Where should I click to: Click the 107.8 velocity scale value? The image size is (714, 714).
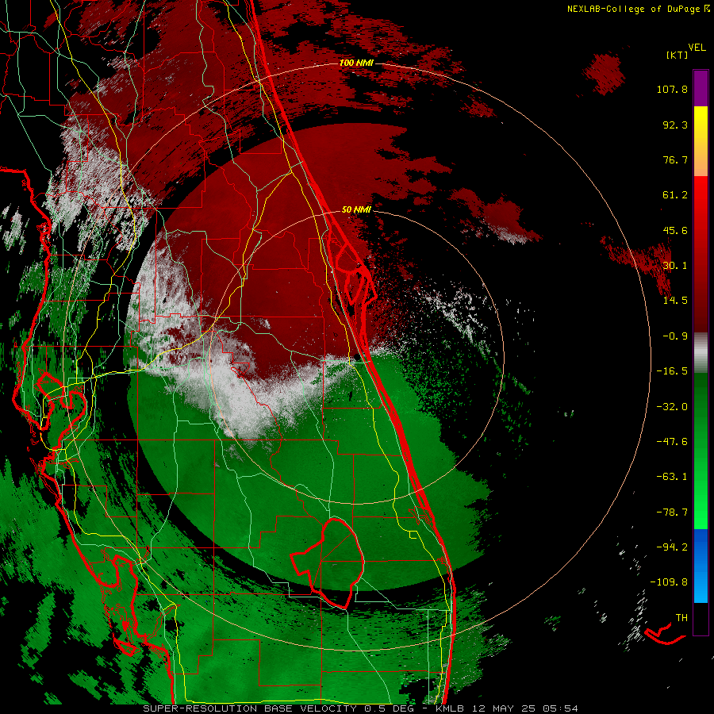coord(672,89)
